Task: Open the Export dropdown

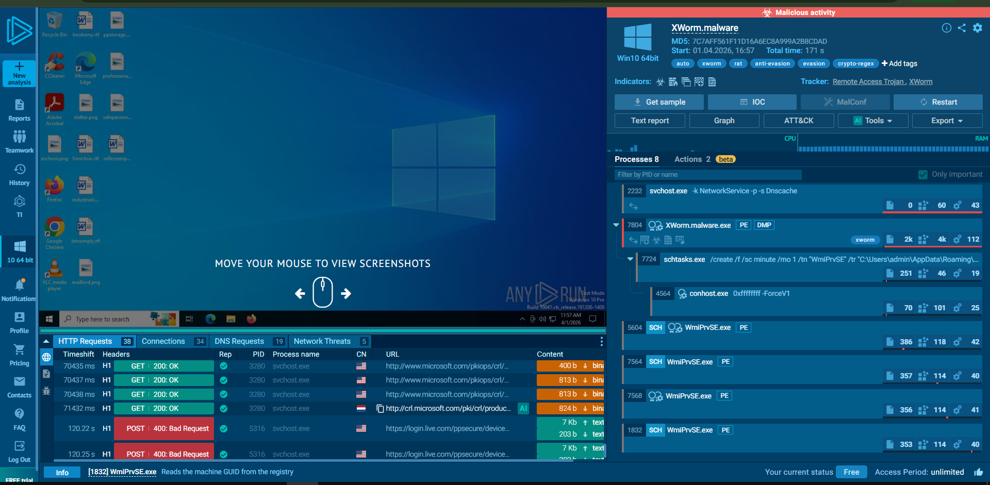Action: 947,121
